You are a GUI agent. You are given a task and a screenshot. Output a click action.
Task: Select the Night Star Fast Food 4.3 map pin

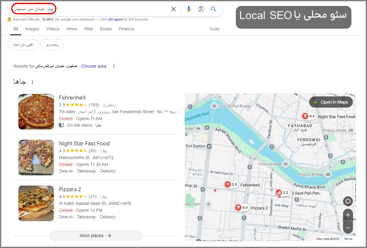pos(309,116)
